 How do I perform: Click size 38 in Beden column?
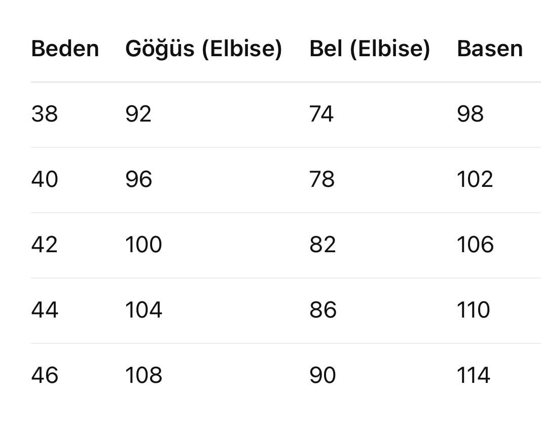click(x=45, y=114)
